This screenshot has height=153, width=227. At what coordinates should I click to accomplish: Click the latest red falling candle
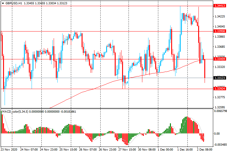(x=205, y=69)
